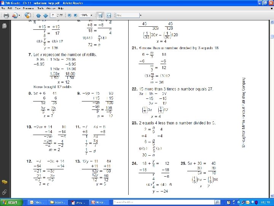Open the Comments panel icon in sidebar

pos(5,182)
